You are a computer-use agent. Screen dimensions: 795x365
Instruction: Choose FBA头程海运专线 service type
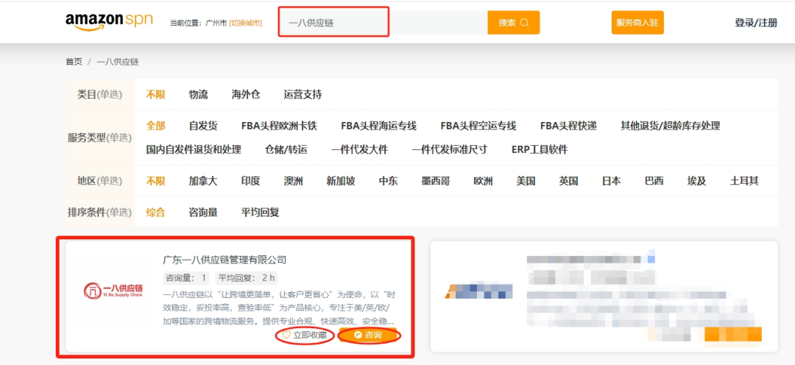tap(379, 126)
